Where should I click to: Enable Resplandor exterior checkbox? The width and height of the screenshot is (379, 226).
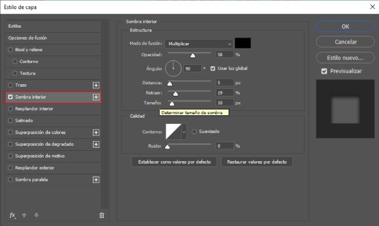10,167
